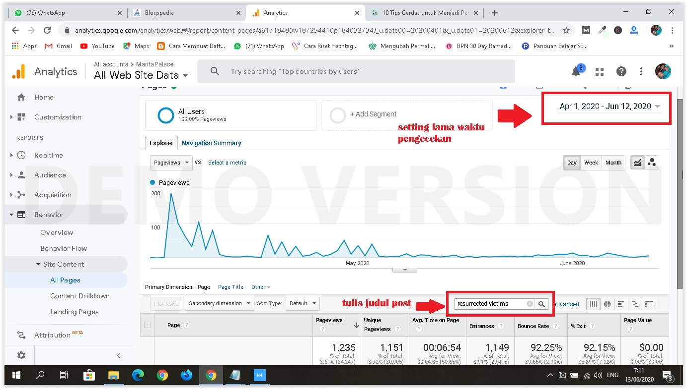687x389 pixels.
Task: Switch to the 10 Tips Cerdas browser tab
Action: coord(425,12)
